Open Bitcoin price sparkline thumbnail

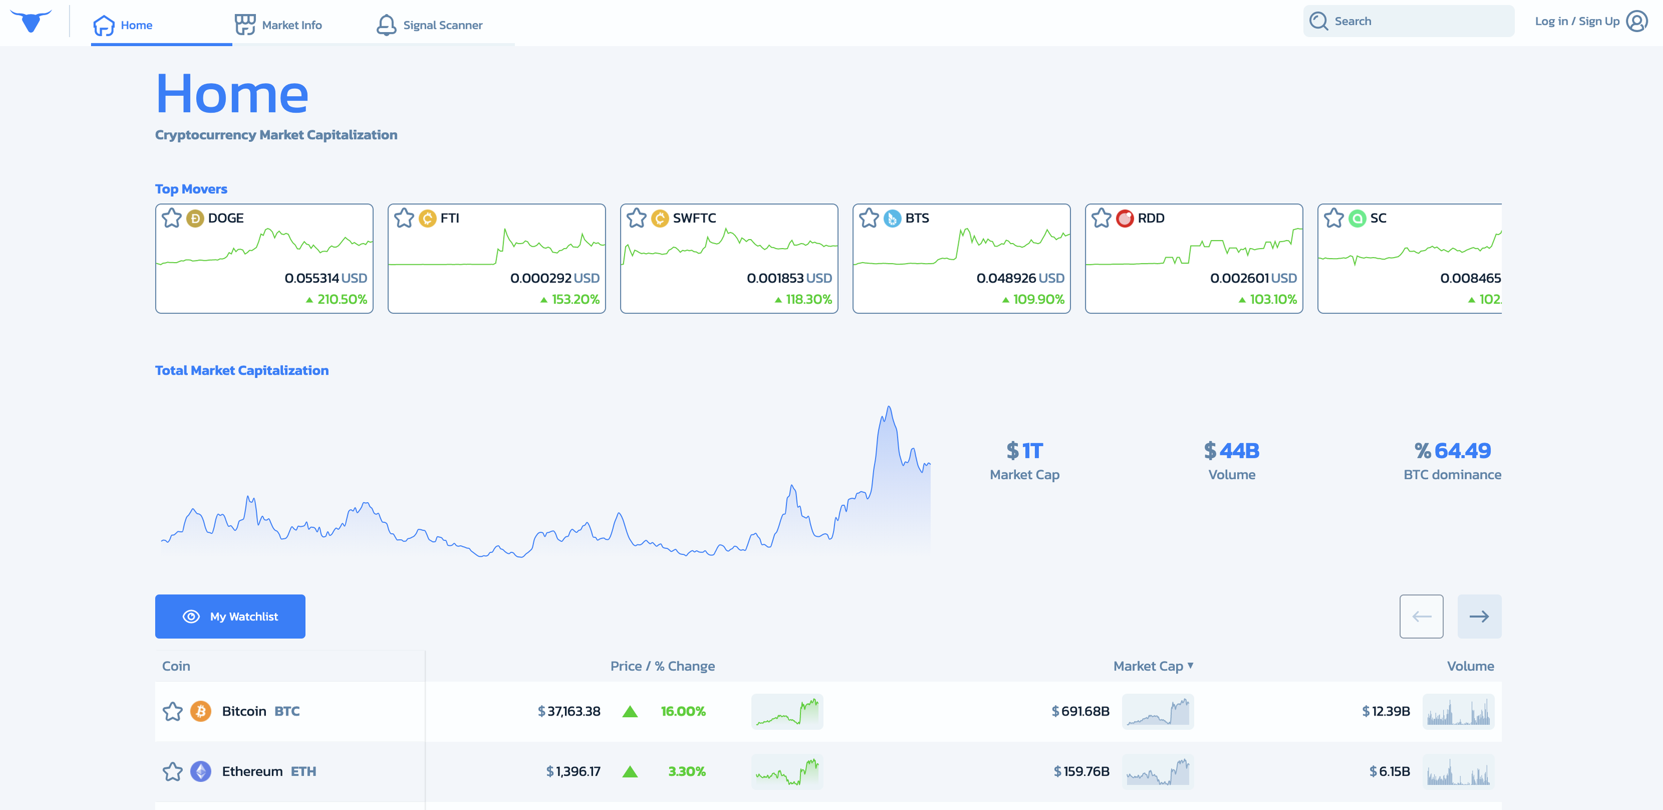click(x=787, y=711)
